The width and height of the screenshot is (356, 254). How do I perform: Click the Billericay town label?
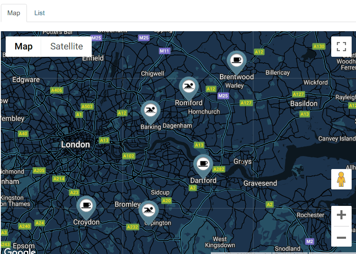pos(278,73)
